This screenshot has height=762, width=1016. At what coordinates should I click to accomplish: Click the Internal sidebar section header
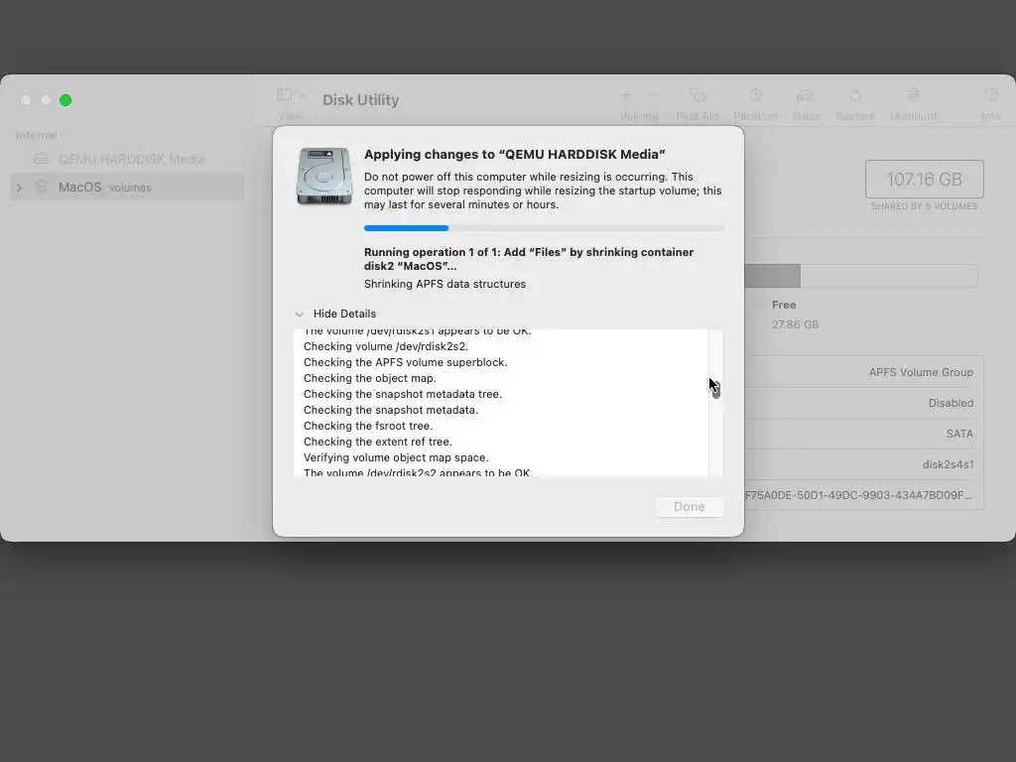pyautogui.click(x=37, y=135)
